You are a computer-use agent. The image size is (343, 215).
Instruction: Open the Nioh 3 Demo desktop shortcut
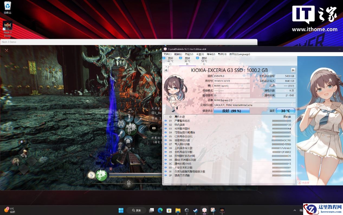[8, 29]
